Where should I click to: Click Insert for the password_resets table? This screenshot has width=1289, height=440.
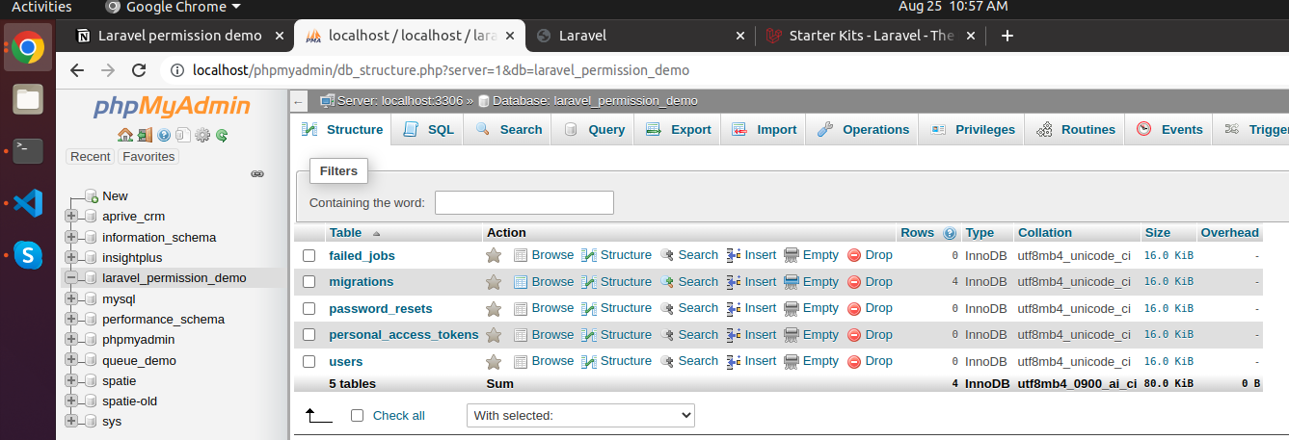click(751, 308)
